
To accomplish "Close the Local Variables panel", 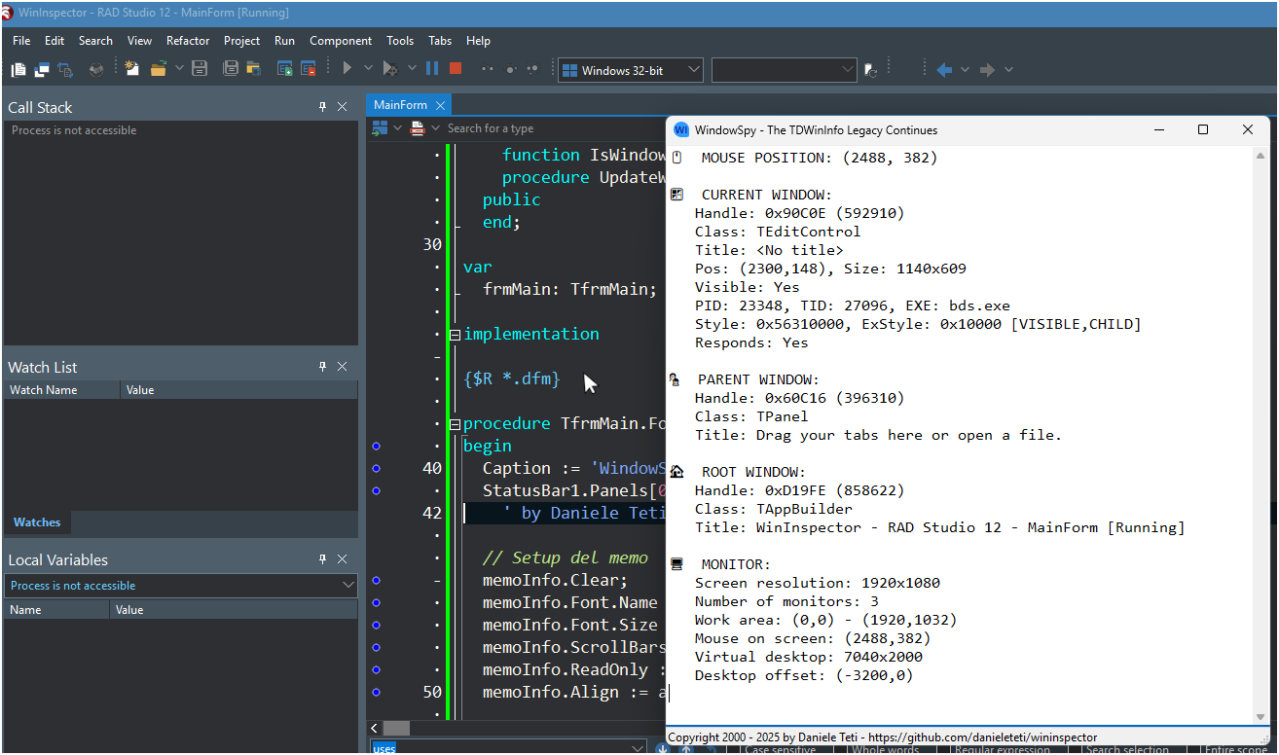I will 343,559.
